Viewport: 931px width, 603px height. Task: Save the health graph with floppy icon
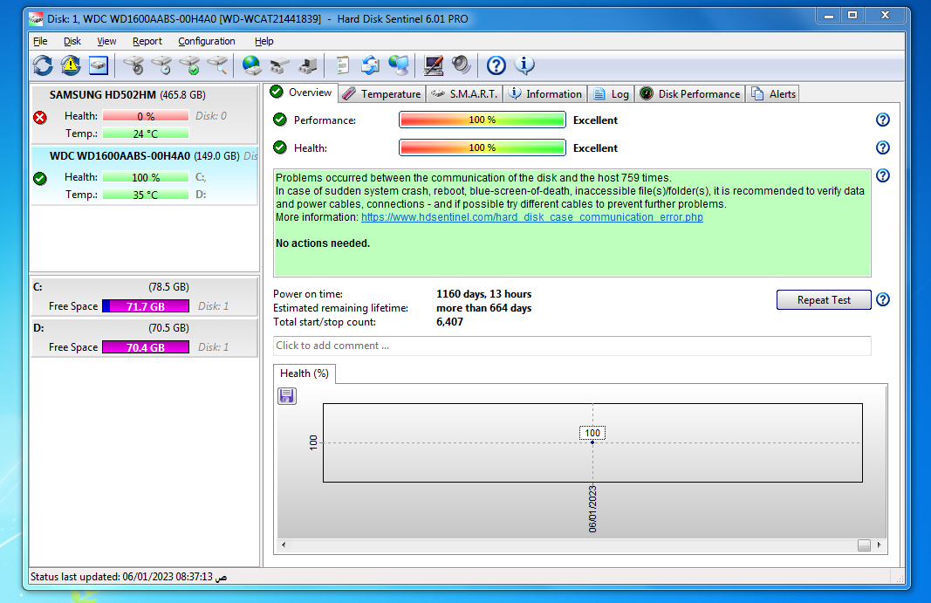(x=287, y=396)
